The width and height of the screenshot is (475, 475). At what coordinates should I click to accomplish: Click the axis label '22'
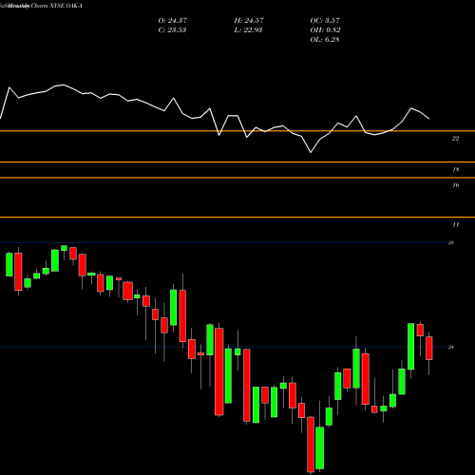pyautogui.click(x=455, y=139)
